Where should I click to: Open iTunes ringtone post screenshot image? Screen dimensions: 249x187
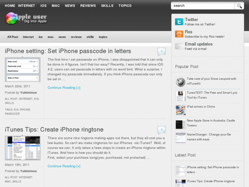point(23,148)
